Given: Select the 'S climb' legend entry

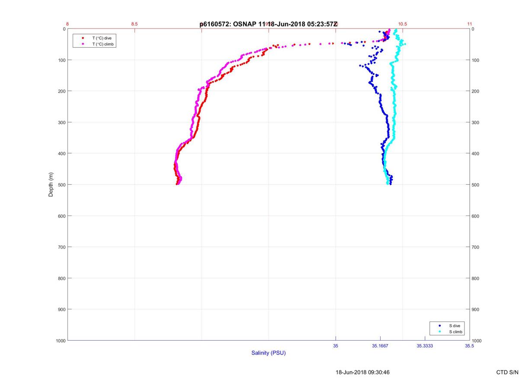Looking at the screenshot, I should point(456,332).
